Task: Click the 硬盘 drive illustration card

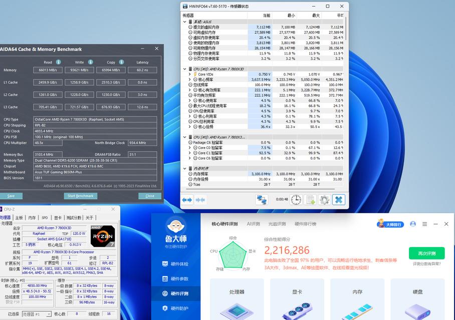Action: [417, 299]
